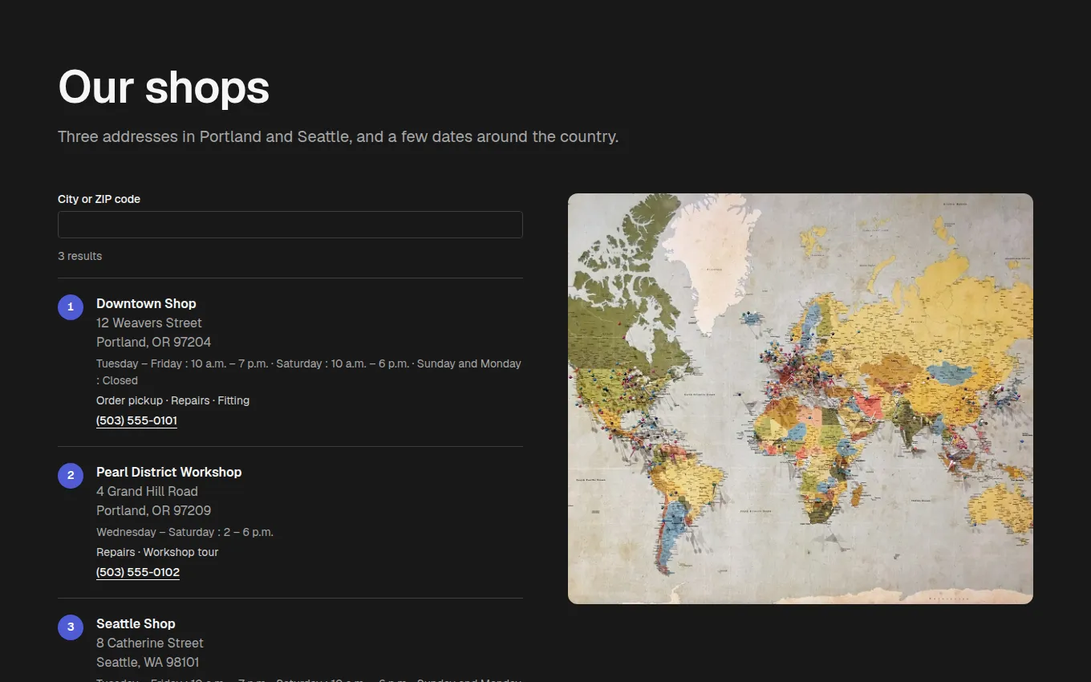
Task: Call the (503) 555-0101 phone link
Action: 136,420
